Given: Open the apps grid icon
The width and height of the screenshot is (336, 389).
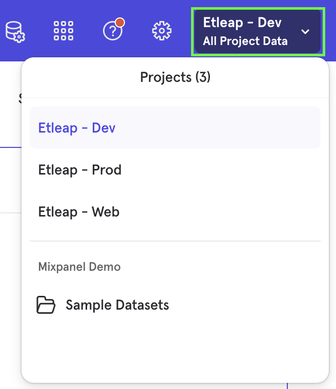Looking at the screenshot, I should [64, 31].
